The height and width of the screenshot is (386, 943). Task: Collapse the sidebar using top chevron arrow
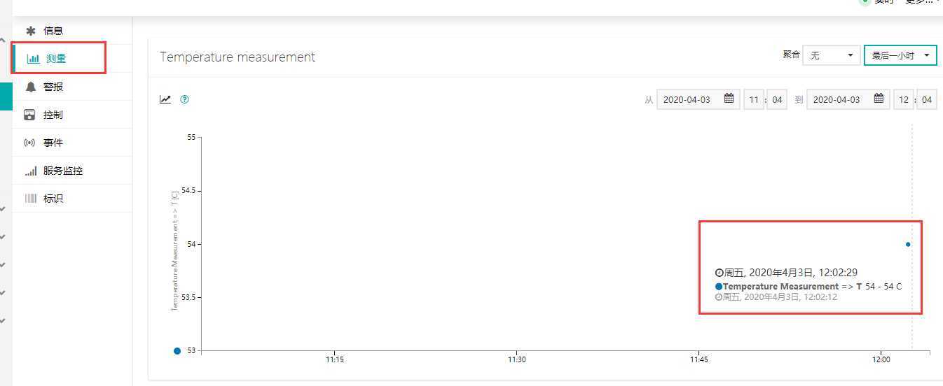(3, 41)
